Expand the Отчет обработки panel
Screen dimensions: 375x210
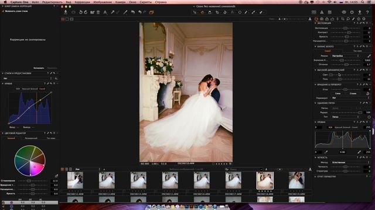315,177
